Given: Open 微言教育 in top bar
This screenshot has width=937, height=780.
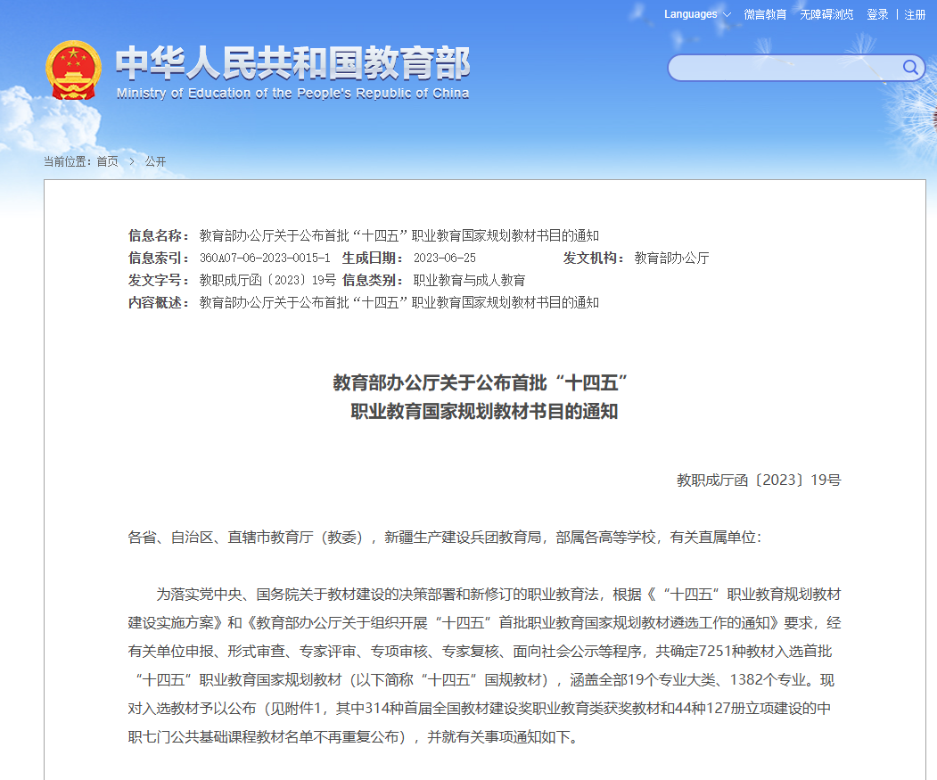Looking at the screenshot, I should (x=765, y=15).
